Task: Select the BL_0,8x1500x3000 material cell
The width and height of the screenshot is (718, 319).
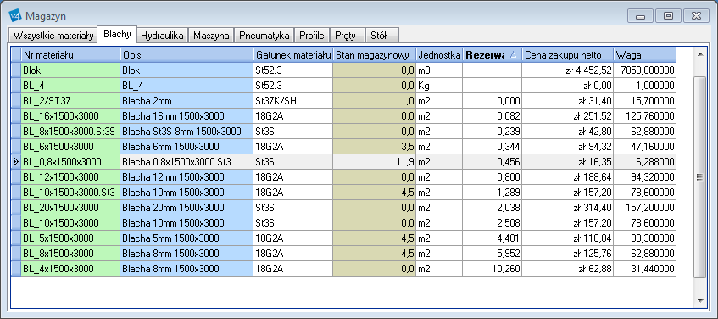Action: pyautogui.click(x=70, y=162)
